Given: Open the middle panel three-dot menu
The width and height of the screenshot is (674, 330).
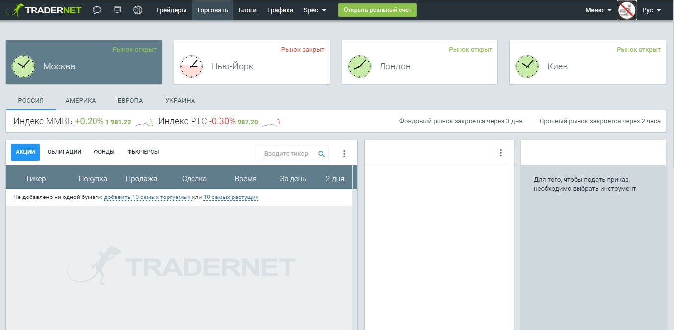Looking at the screenshot, I should pos(501,153).
